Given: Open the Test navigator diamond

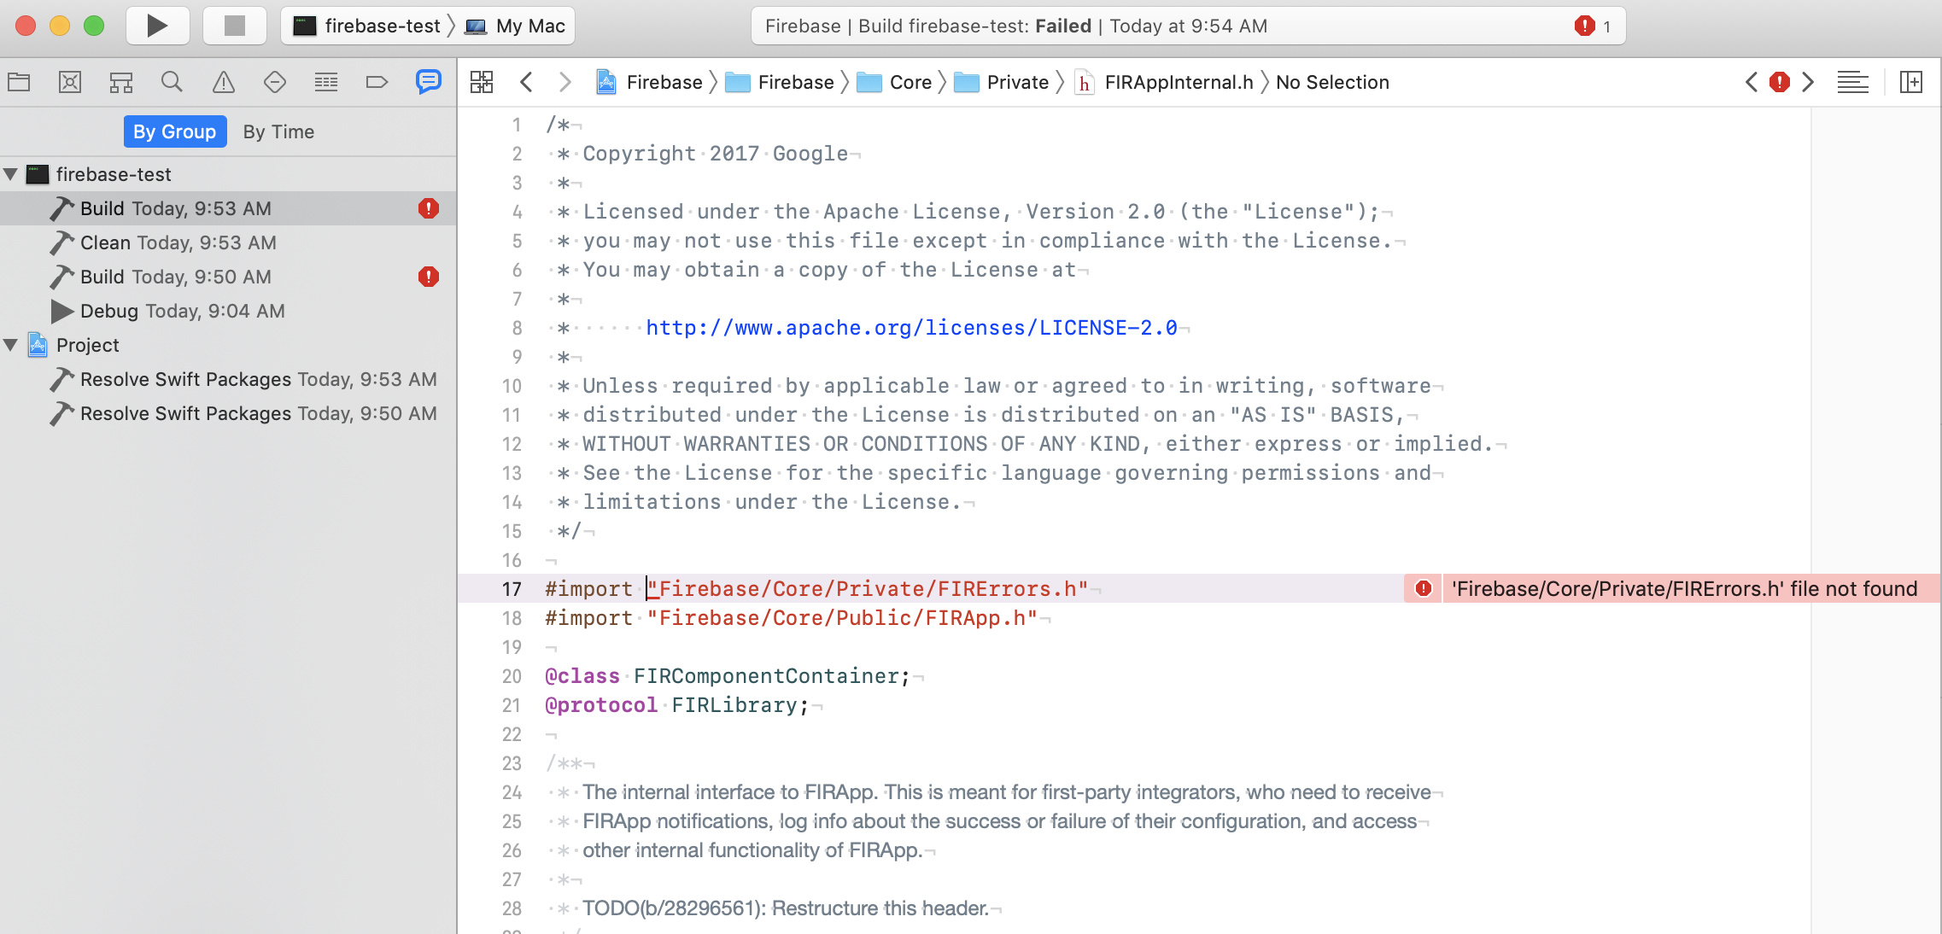Looking at the screenshot, I should pos(275,82).
